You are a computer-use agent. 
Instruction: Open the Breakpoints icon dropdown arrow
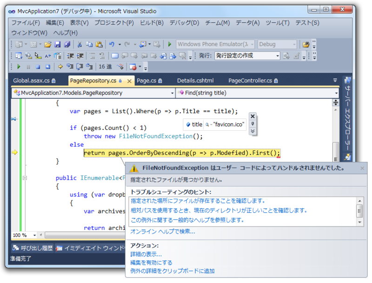[x=140, y=67]
